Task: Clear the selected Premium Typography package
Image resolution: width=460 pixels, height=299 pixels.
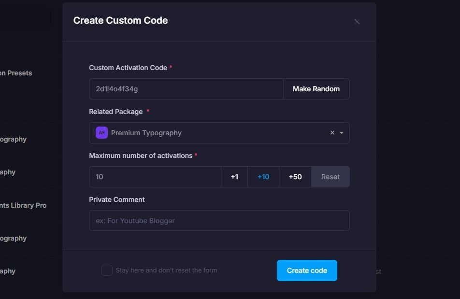Action: 332,132
